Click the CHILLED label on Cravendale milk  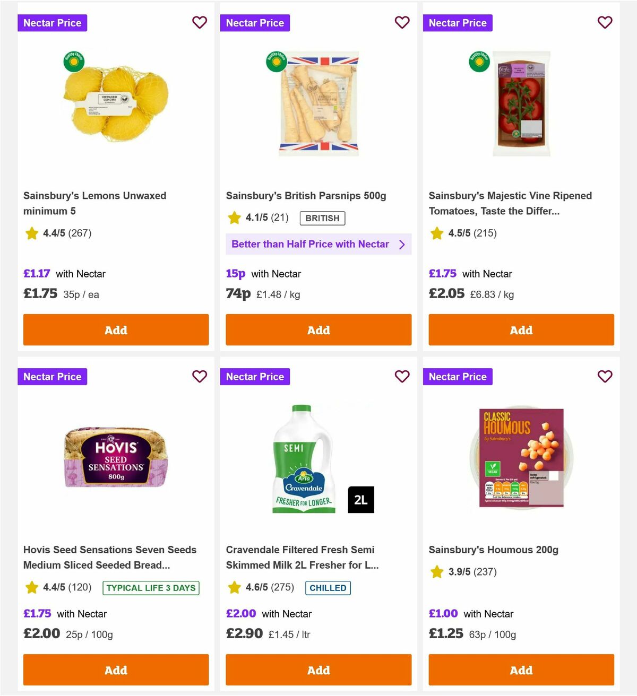pyautogui.click(x=328, y=588)
